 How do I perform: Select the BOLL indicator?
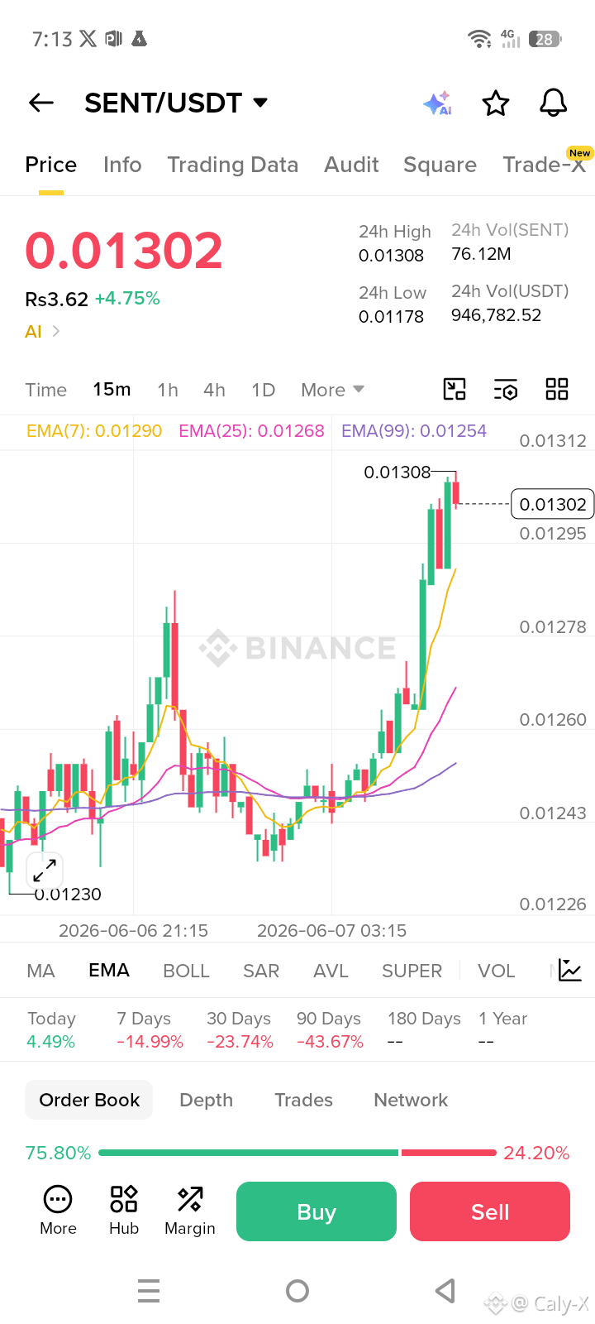point(186,971)
